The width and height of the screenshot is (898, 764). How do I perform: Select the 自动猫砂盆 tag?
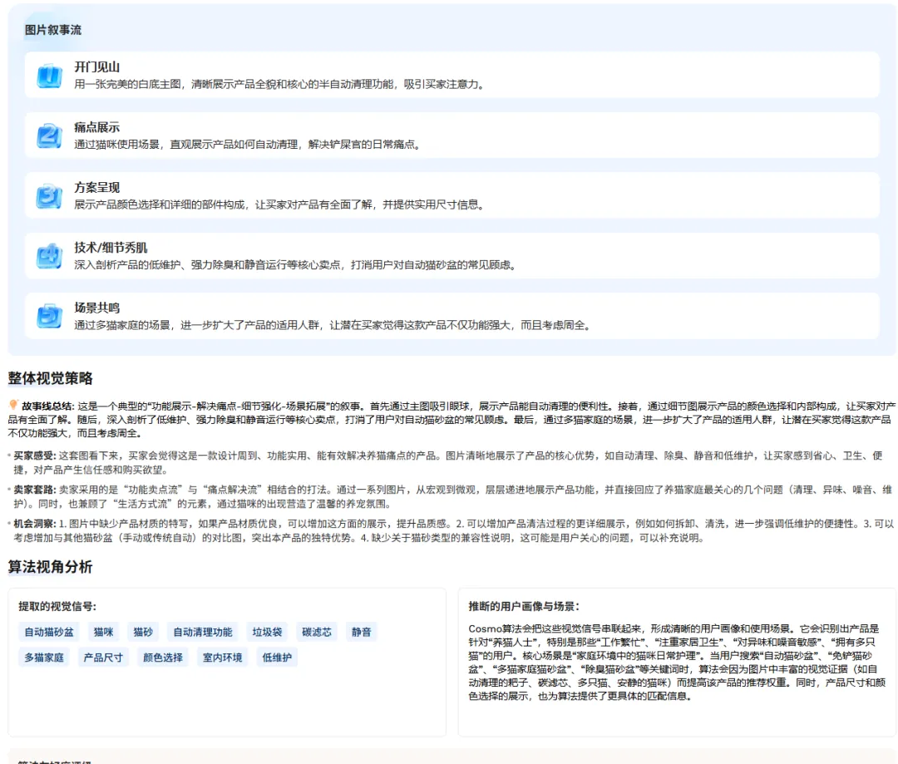tap(49, 633)
